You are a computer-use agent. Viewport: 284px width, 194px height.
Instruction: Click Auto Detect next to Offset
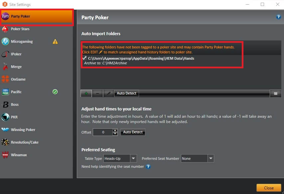point(133,132)
